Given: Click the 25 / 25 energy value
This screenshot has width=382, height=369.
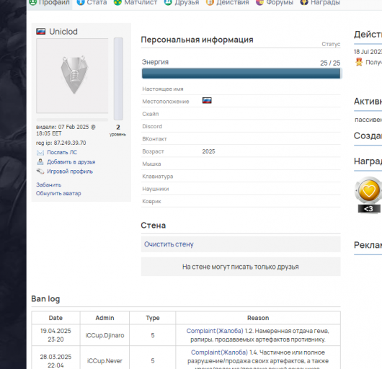Looking at the screenshot, I should point(330,63).
